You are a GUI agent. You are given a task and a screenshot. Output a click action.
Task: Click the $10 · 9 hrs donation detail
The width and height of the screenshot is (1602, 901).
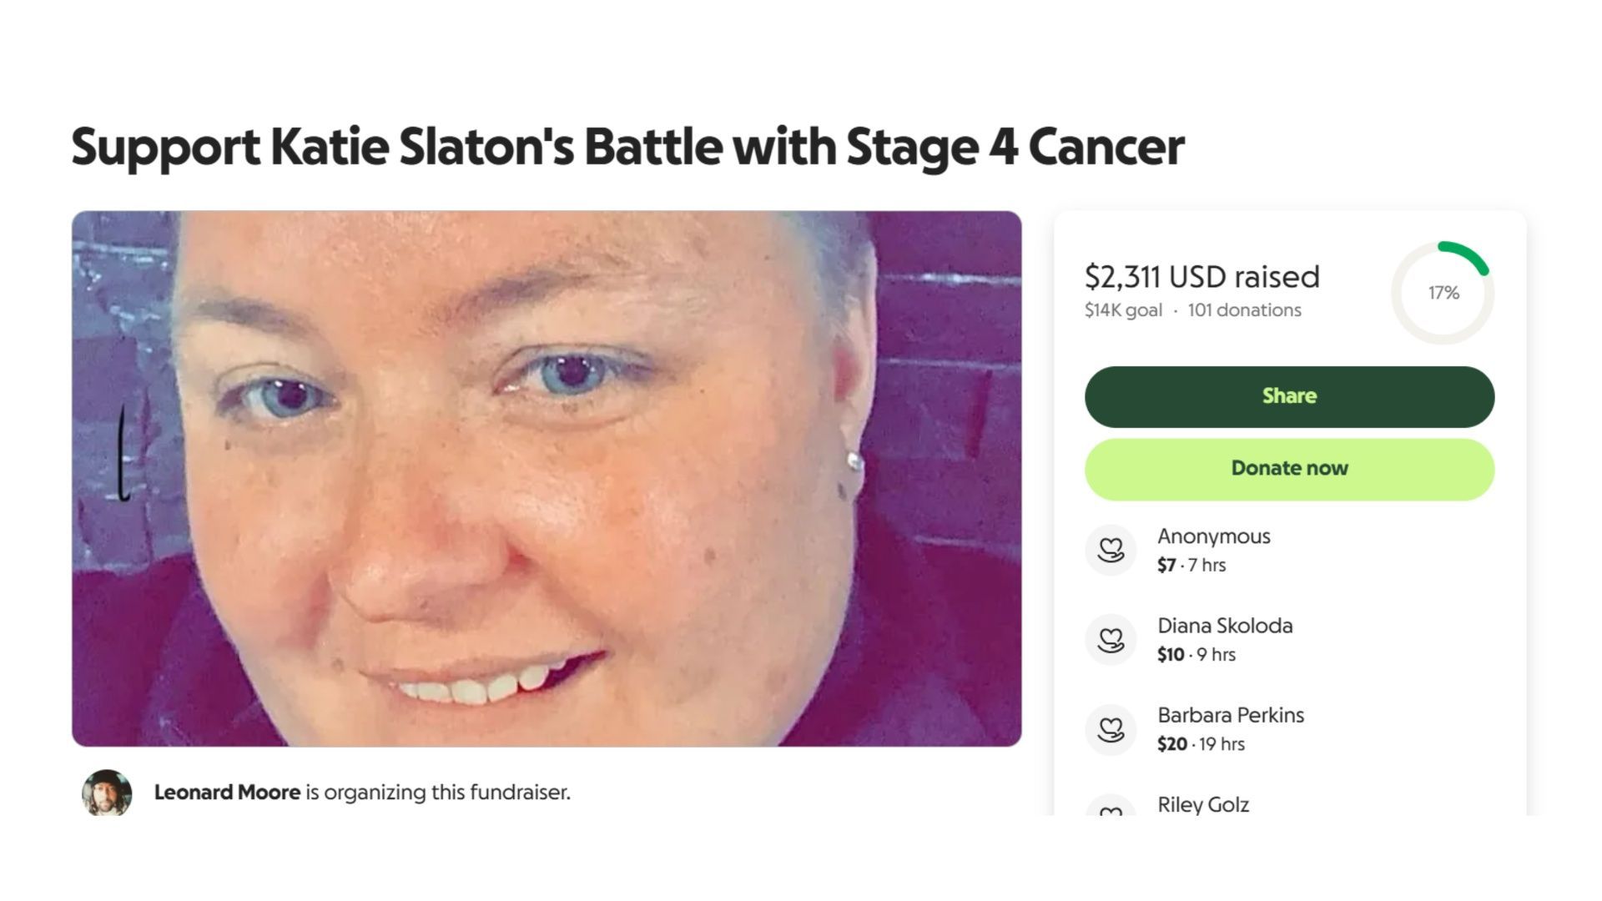pos(1196,655)
